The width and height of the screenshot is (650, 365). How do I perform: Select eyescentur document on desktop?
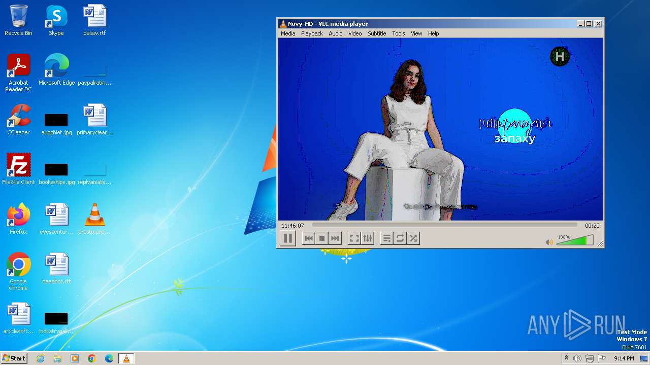click(x=56, y=219)
